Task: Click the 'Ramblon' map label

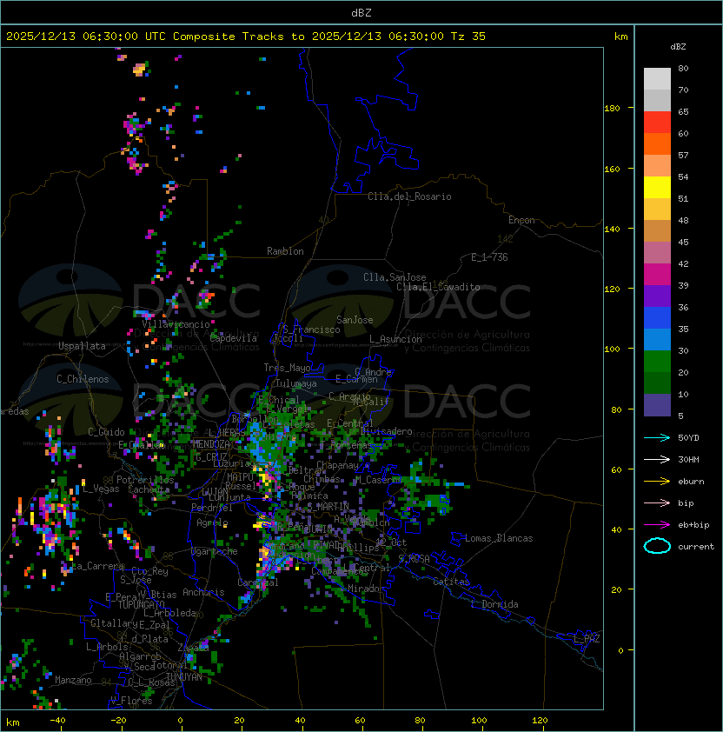Action: point(285,251)
